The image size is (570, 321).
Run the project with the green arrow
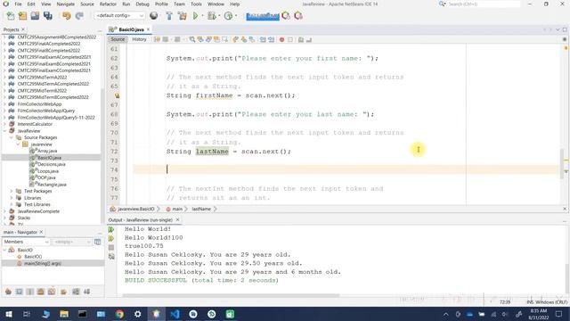point(196,16)
